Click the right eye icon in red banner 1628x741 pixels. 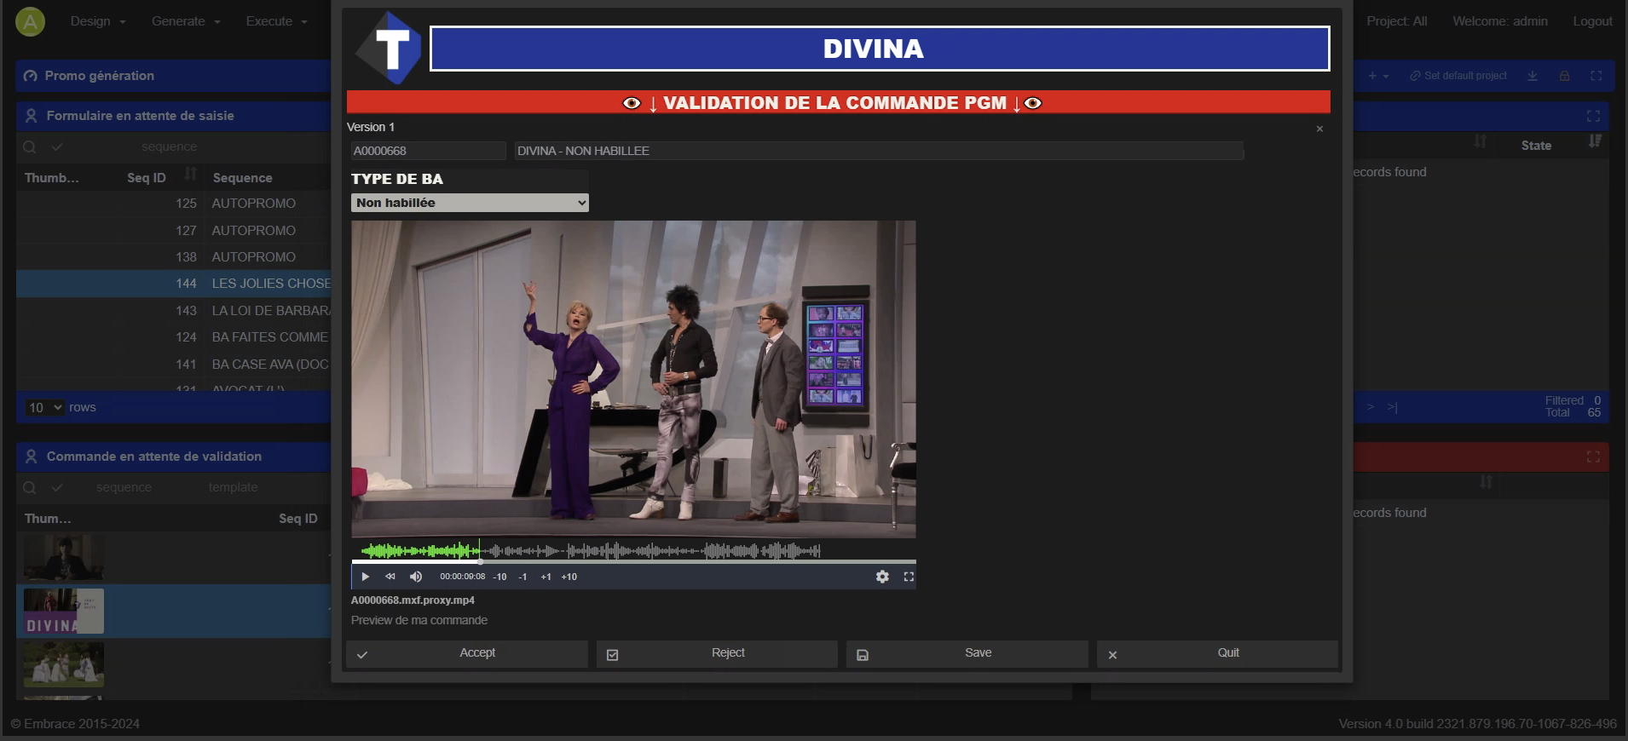(1033, 103)
